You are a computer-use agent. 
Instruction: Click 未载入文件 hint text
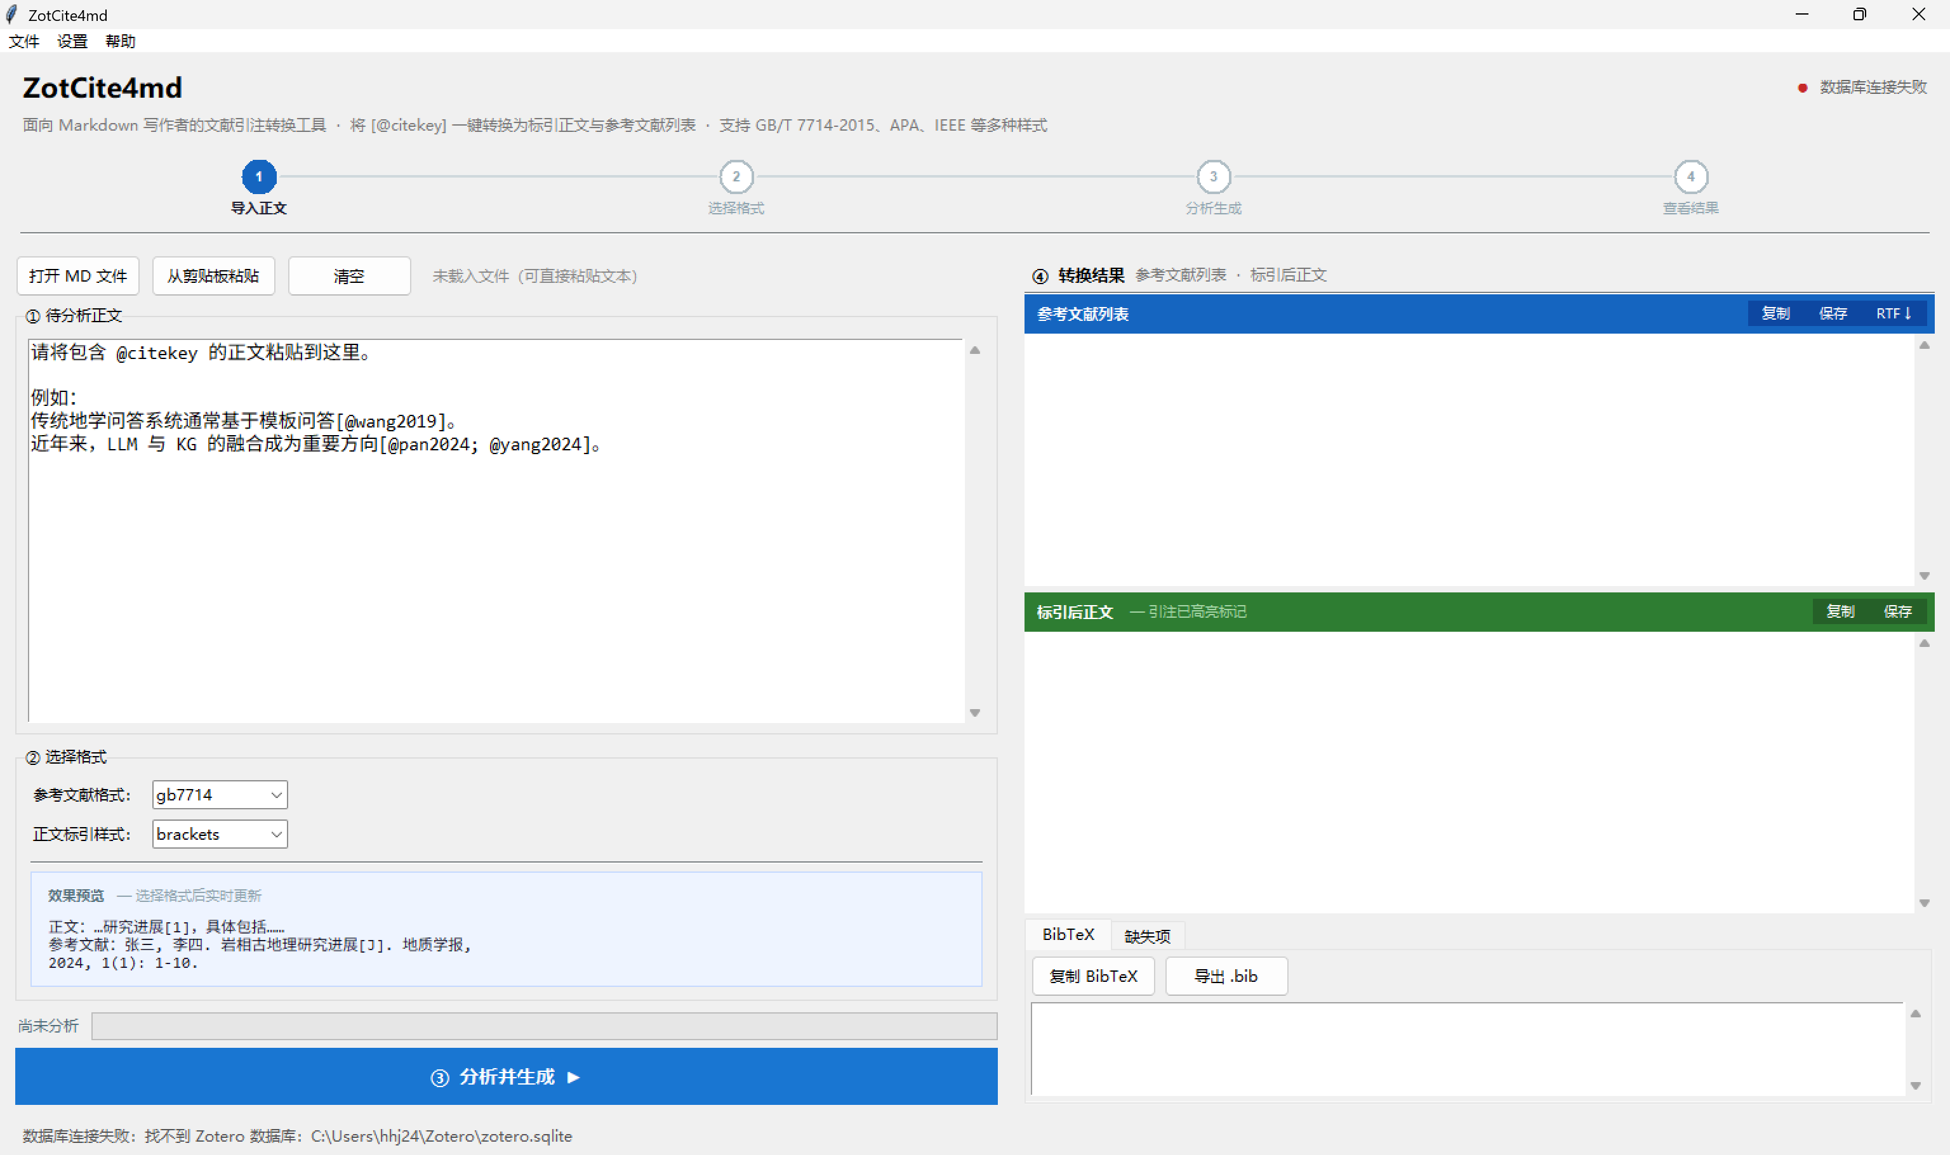point(535,277)
